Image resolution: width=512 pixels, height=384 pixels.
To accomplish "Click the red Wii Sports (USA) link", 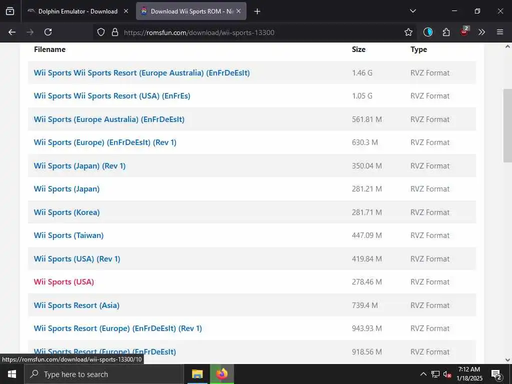I will (x=63, y=282).
